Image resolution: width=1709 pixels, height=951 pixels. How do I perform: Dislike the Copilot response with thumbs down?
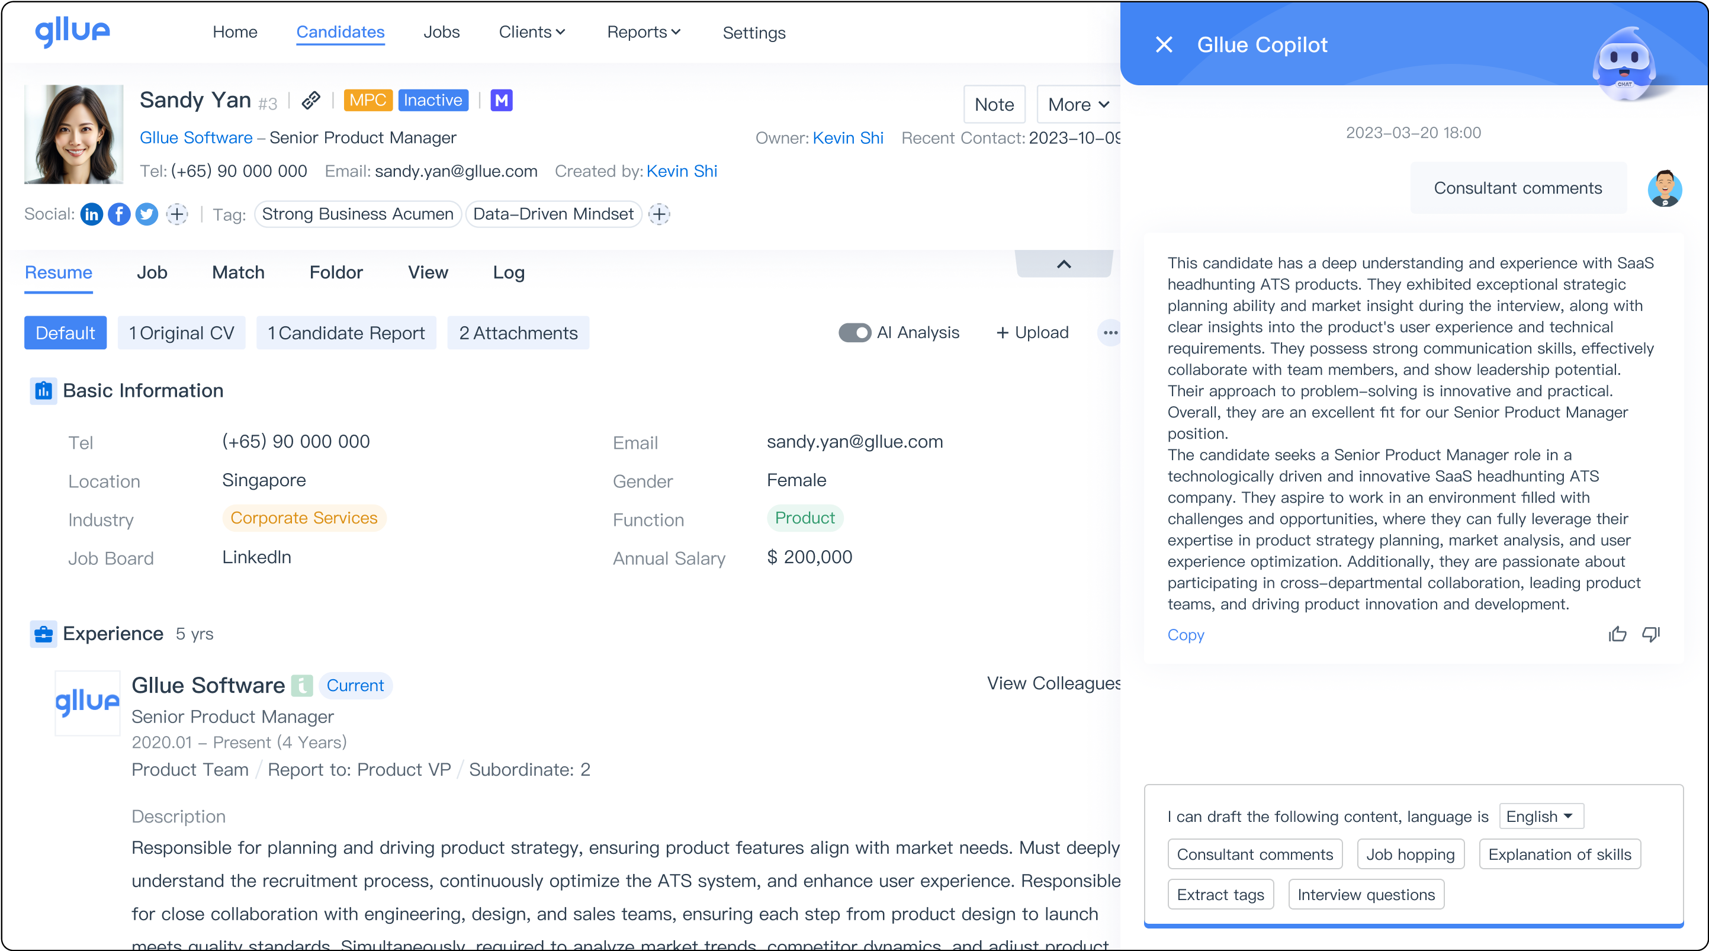(x=1650, y=634)
